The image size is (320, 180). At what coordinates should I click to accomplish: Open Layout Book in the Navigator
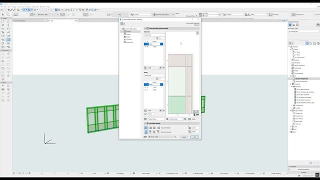[x=314, y=43]
